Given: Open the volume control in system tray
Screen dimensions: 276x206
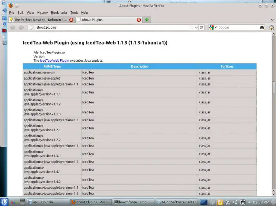Looking at the screenshot, I should [x=235, y=203].
